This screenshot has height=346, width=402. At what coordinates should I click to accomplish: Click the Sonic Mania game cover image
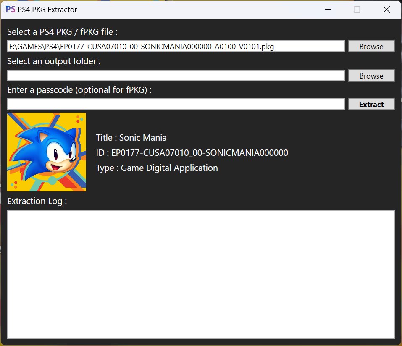pos(47,152)
